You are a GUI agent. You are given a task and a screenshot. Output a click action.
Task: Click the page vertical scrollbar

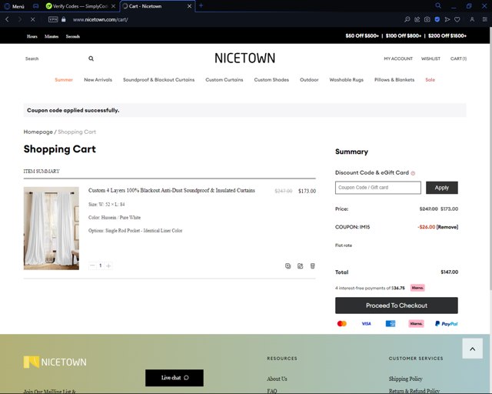click(x=490, y=157)
